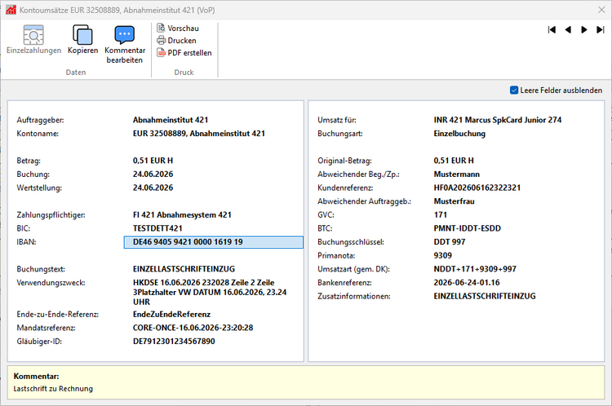Viewport: 612px width, 406px height.
Task: Click the Kopieren icon
Action: pyautogui.click(x=82, y=39)
